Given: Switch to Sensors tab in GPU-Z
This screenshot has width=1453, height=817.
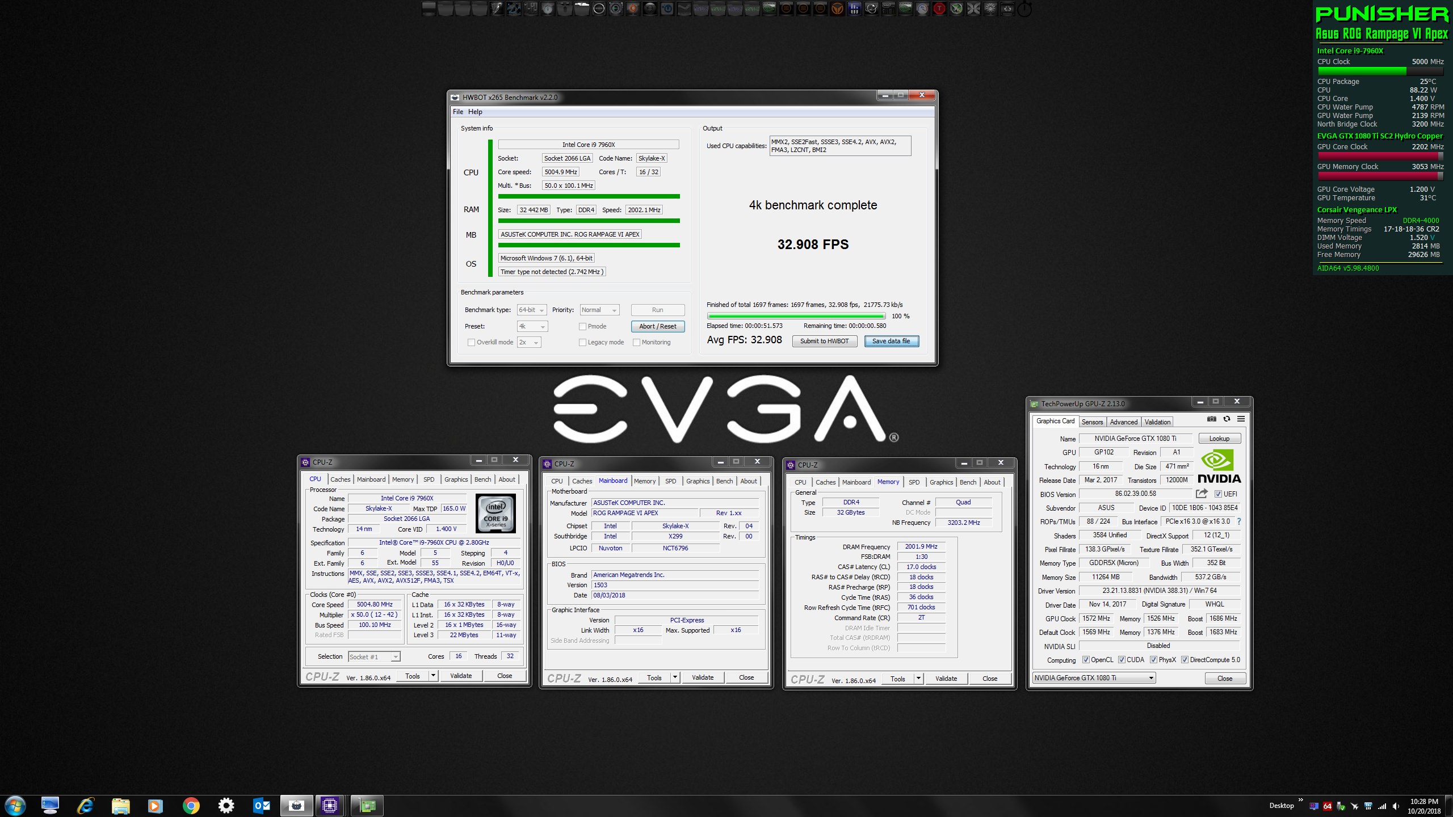Looking at the screenshot, I should pyautogui.click(x=1092, y=422).
